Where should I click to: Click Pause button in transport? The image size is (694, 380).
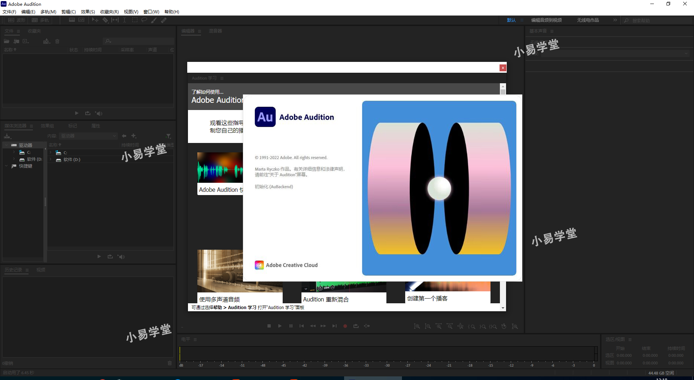[x=291, y=326]
